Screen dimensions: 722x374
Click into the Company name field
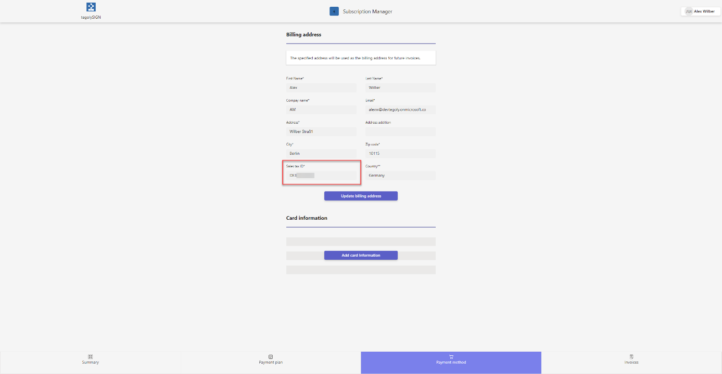pyautogui.click(x=321, y=110)
